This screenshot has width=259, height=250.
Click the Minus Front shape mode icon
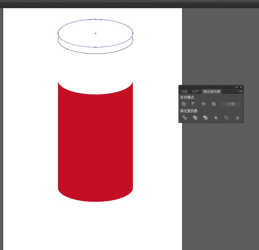click(194, 104)
